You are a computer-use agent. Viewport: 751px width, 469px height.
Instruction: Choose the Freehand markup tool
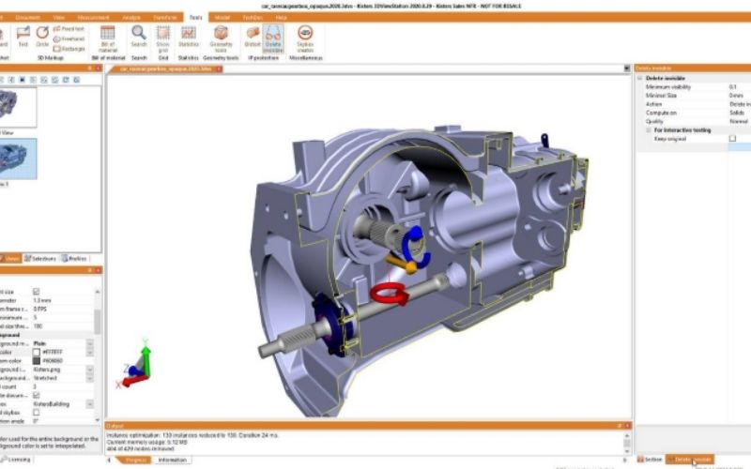(69, 38)
